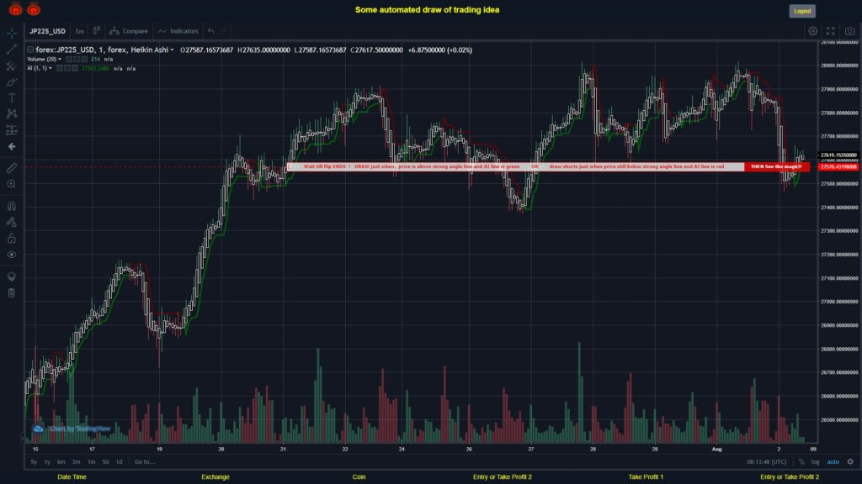The image size is (862, 484).
Task: Open the Heikin Ashi series dropdown arrow
Action: point(172,50)
